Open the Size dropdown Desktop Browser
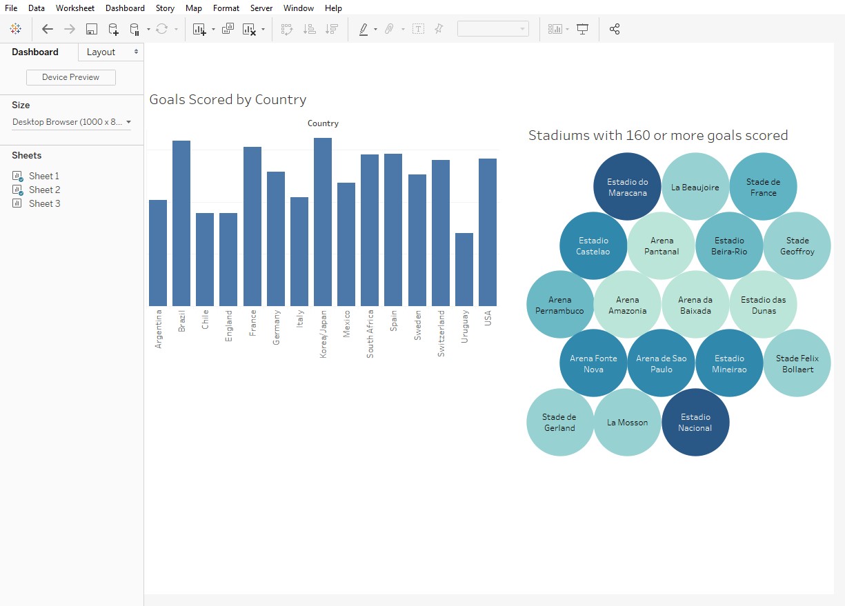 point(72,122)
